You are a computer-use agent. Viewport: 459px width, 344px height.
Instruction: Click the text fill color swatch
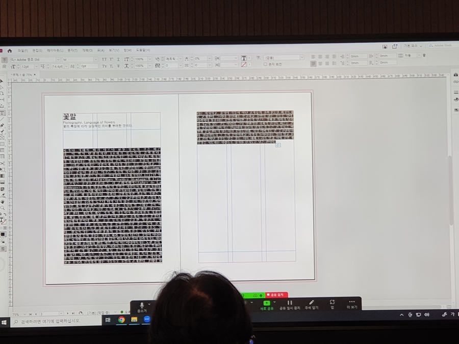(244, 58)
